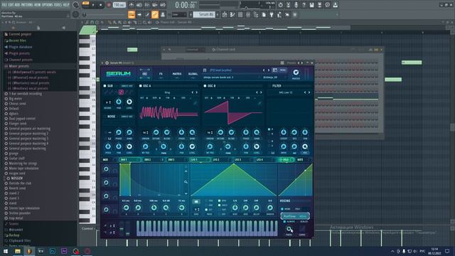Select the Chorus send preset

coord(17,104)
